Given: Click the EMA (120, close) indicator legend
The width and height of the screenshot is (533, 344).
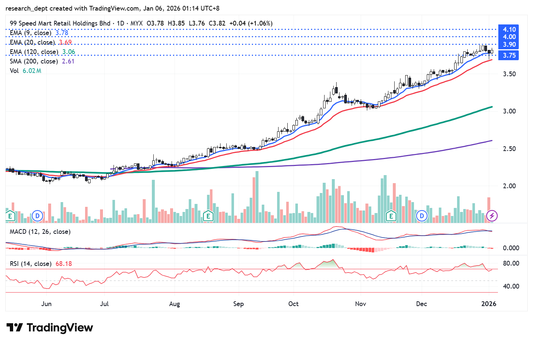Looking at the screenshot, I should tap(34, 52).
